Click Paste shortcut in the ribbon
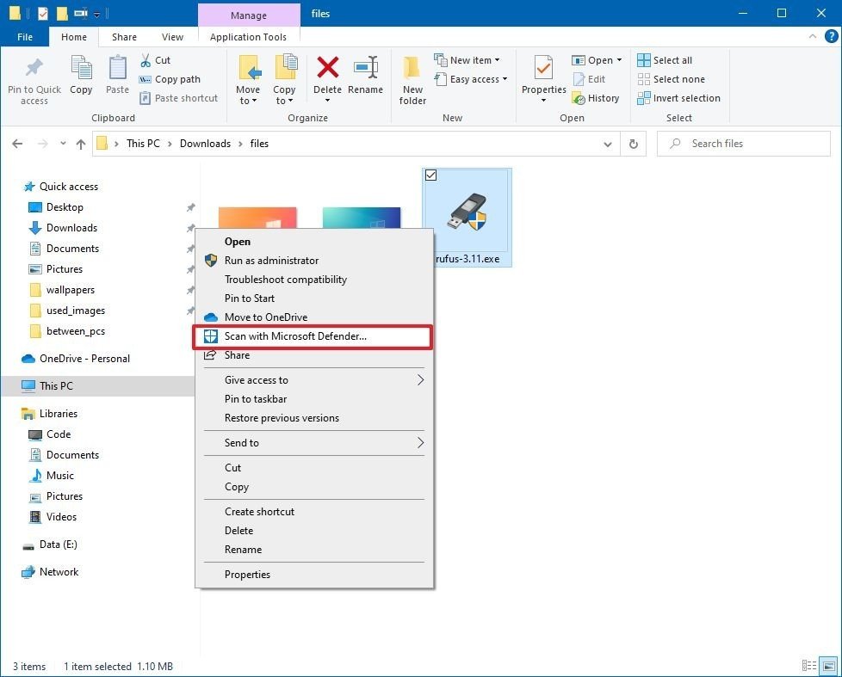 tap(179, 98)
